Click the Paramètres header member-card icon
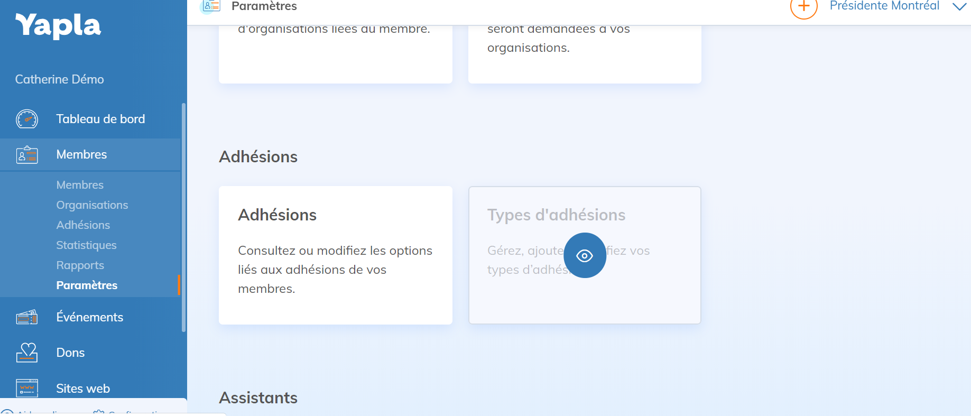971x416 pixels. click(x=211, y=6)
